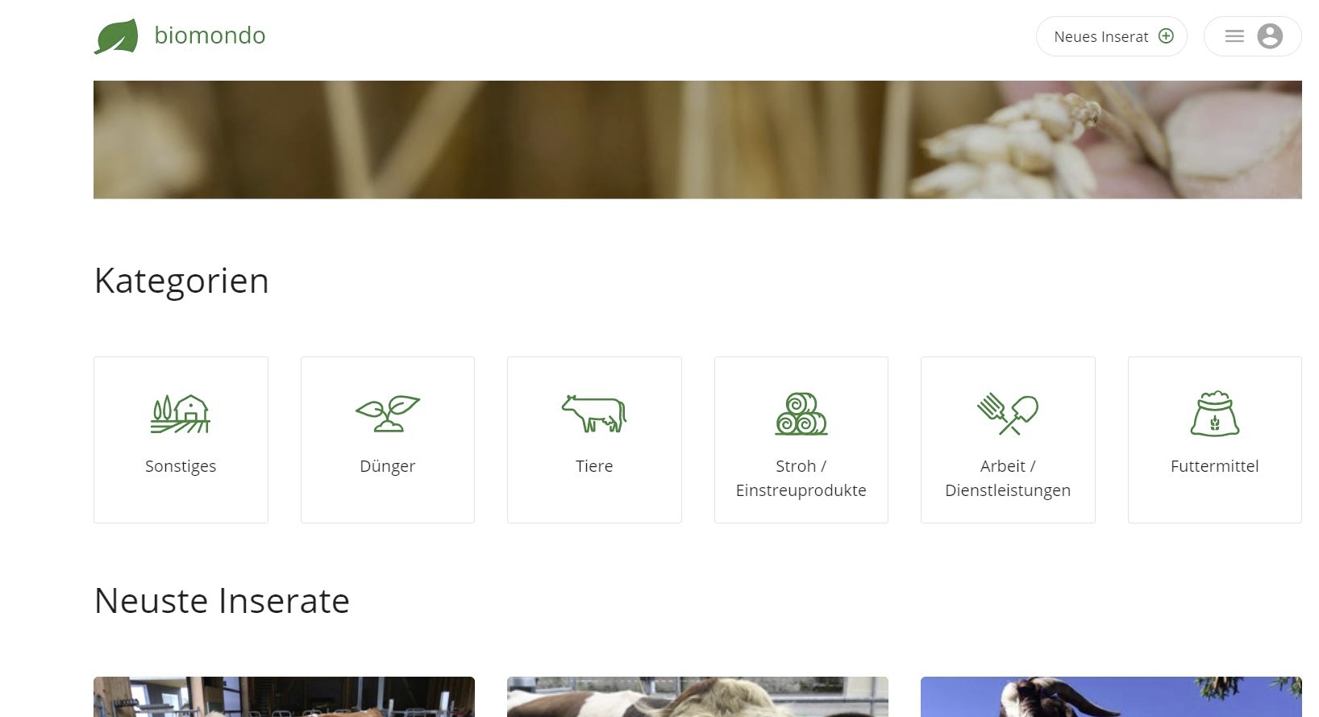Open Stroh / Einstreuprodukte category label
The width and height of the screenshot is (1319, 717).
pyautogui.click(x=801, y=478)
